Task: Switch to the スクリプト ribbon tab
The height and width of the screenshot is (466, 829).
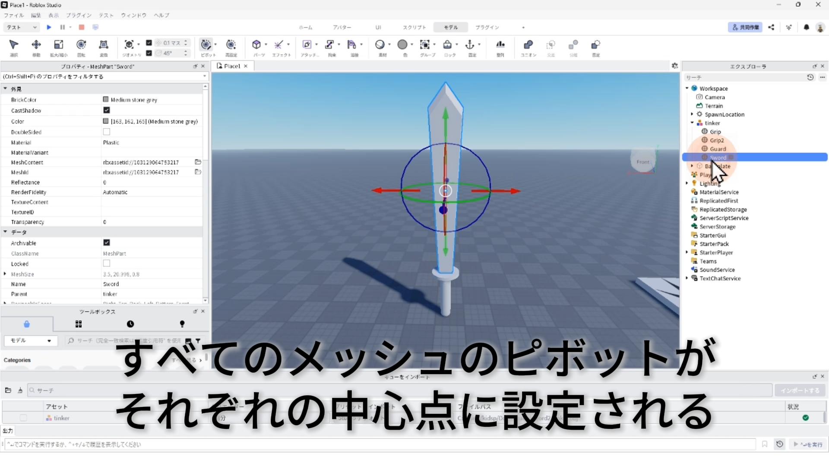Action: pyautogui.click(x=414, y=27)
